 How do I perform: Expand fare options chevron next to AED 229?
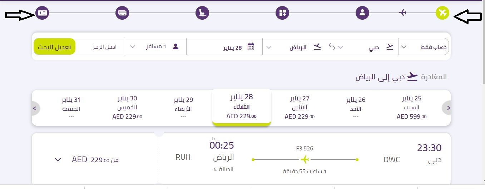(58, 160)
